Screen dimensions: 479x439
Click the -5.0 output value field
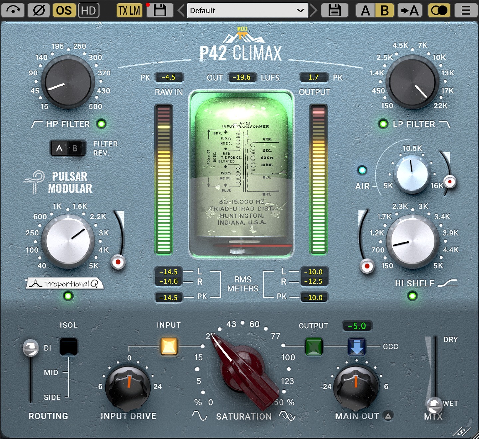357,326
